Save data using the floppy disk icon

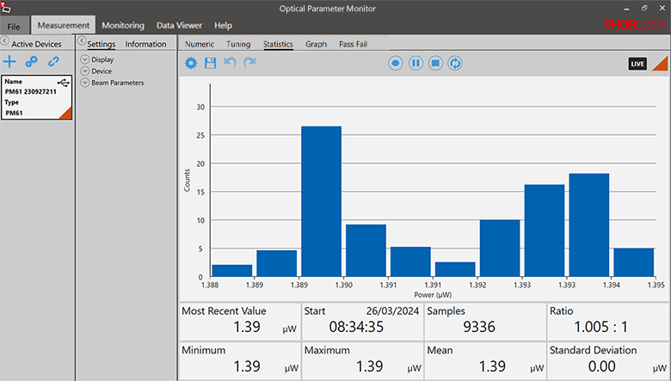pyautogui.click(x=210, y=63)
